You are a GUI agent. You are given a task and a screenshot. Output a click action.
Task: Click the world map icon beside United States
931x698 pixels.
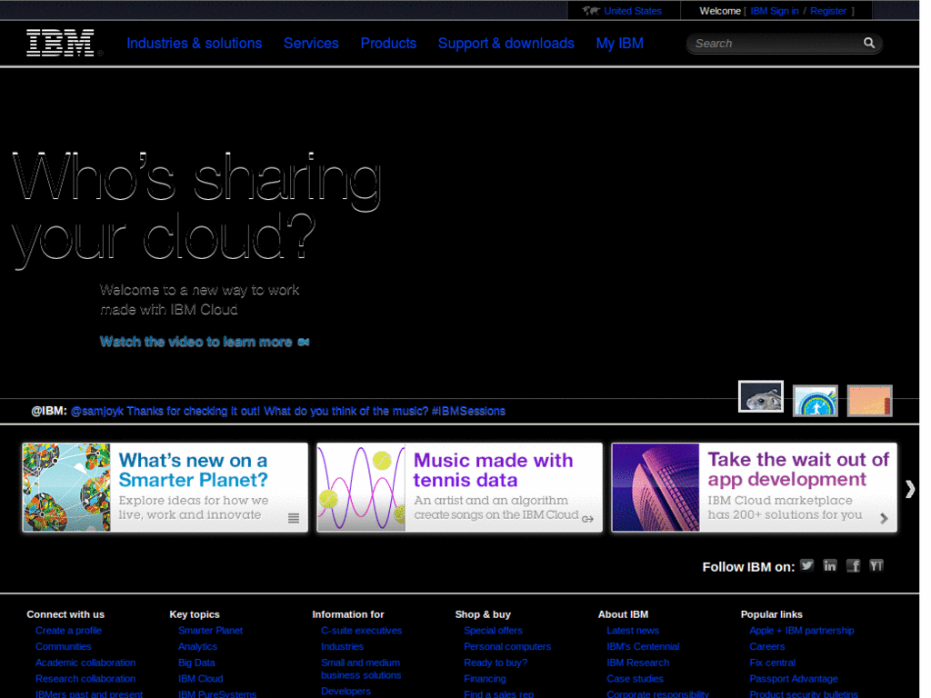click(x=592, y=11)
